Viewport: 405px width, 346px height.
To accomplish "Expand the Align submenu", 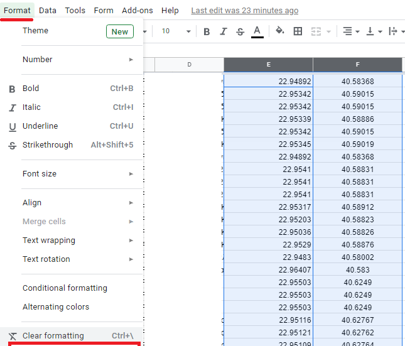I will [72, 203].
